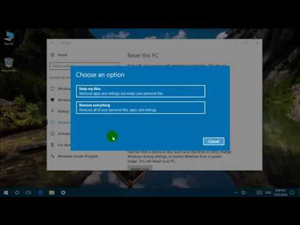The width and height of the screenshot is (300, 225).
Task: Minimize the Settings window
Action: [x=236, y=42]
